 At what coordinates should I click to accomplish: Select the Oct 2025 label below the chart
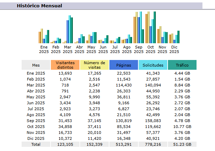point(151,49)
